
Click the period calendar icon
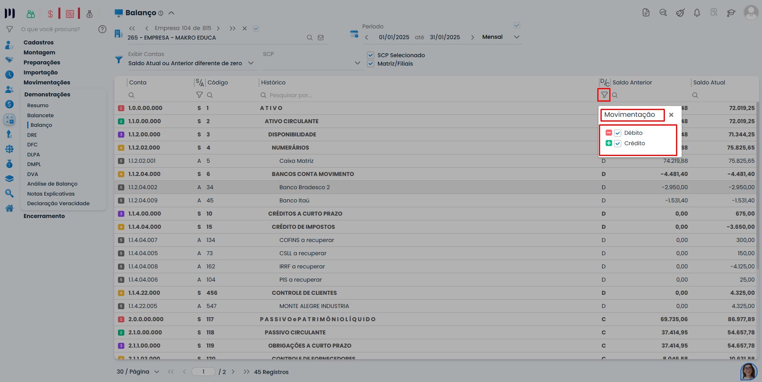point(354,34)
